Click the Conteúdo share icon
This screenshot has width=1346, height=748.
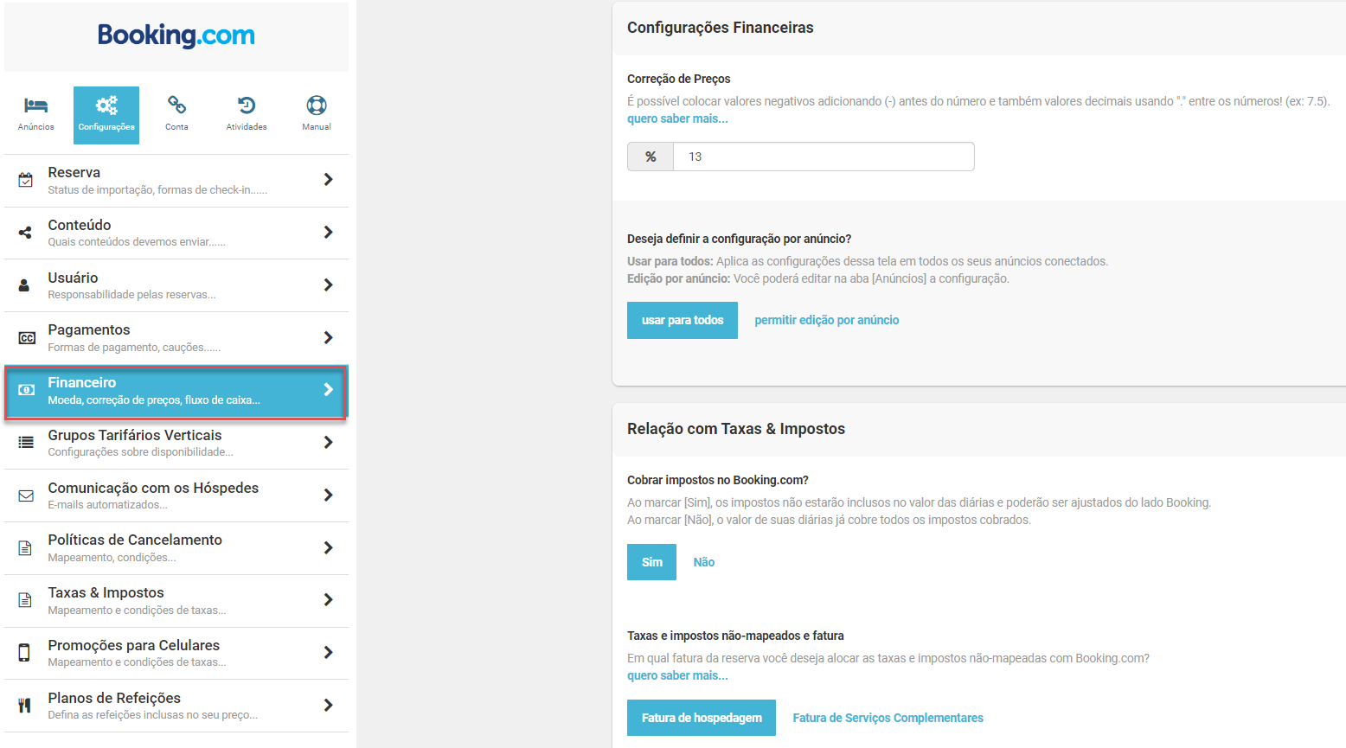26,233
